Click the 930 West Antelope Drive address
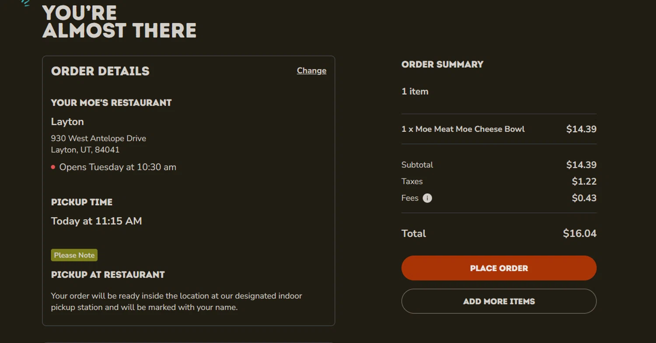Screen dimensions: 656x343 coord(98,138)
